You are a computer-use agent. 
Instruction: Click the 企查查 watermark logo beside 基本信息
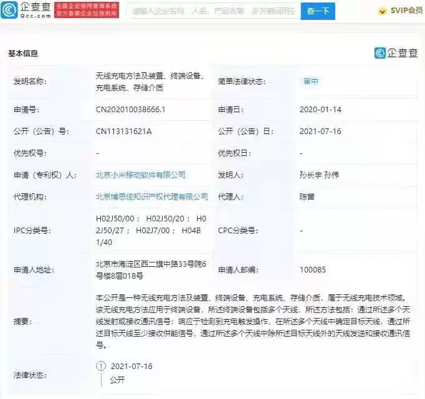pos(396,53)
